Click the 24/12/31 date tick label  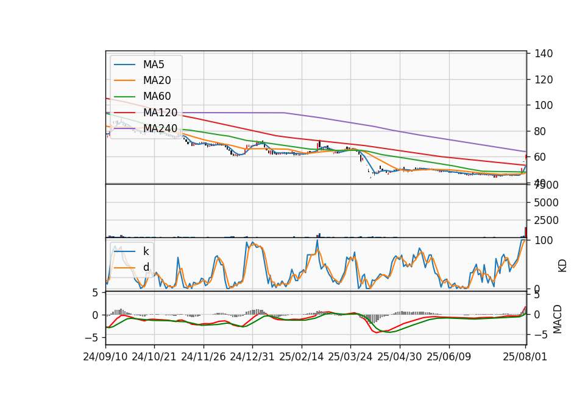(x=252, y=357)
